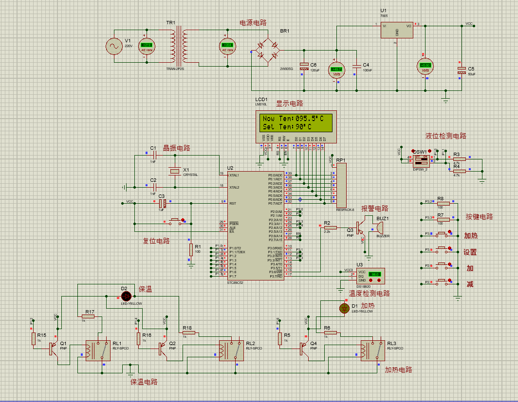Select relay RL3 in the heating circuit
This screenshot has height=402, width=518.
[372, 350]
